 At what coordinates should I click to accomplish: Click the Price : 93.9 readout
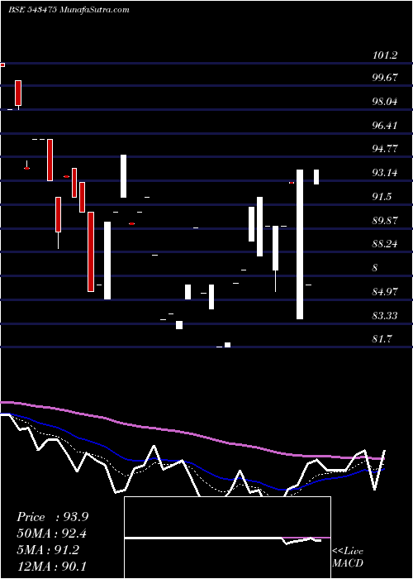(52, 517)
